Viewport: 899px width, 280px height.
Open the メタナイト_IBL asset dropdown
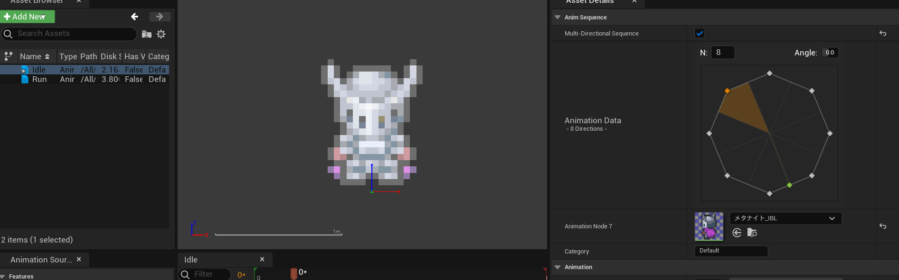785,218
